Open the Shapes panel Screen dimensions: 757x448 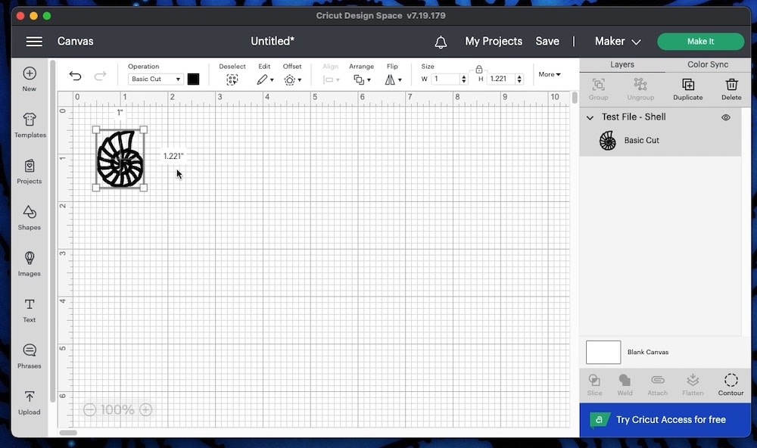tap(30, 218)
